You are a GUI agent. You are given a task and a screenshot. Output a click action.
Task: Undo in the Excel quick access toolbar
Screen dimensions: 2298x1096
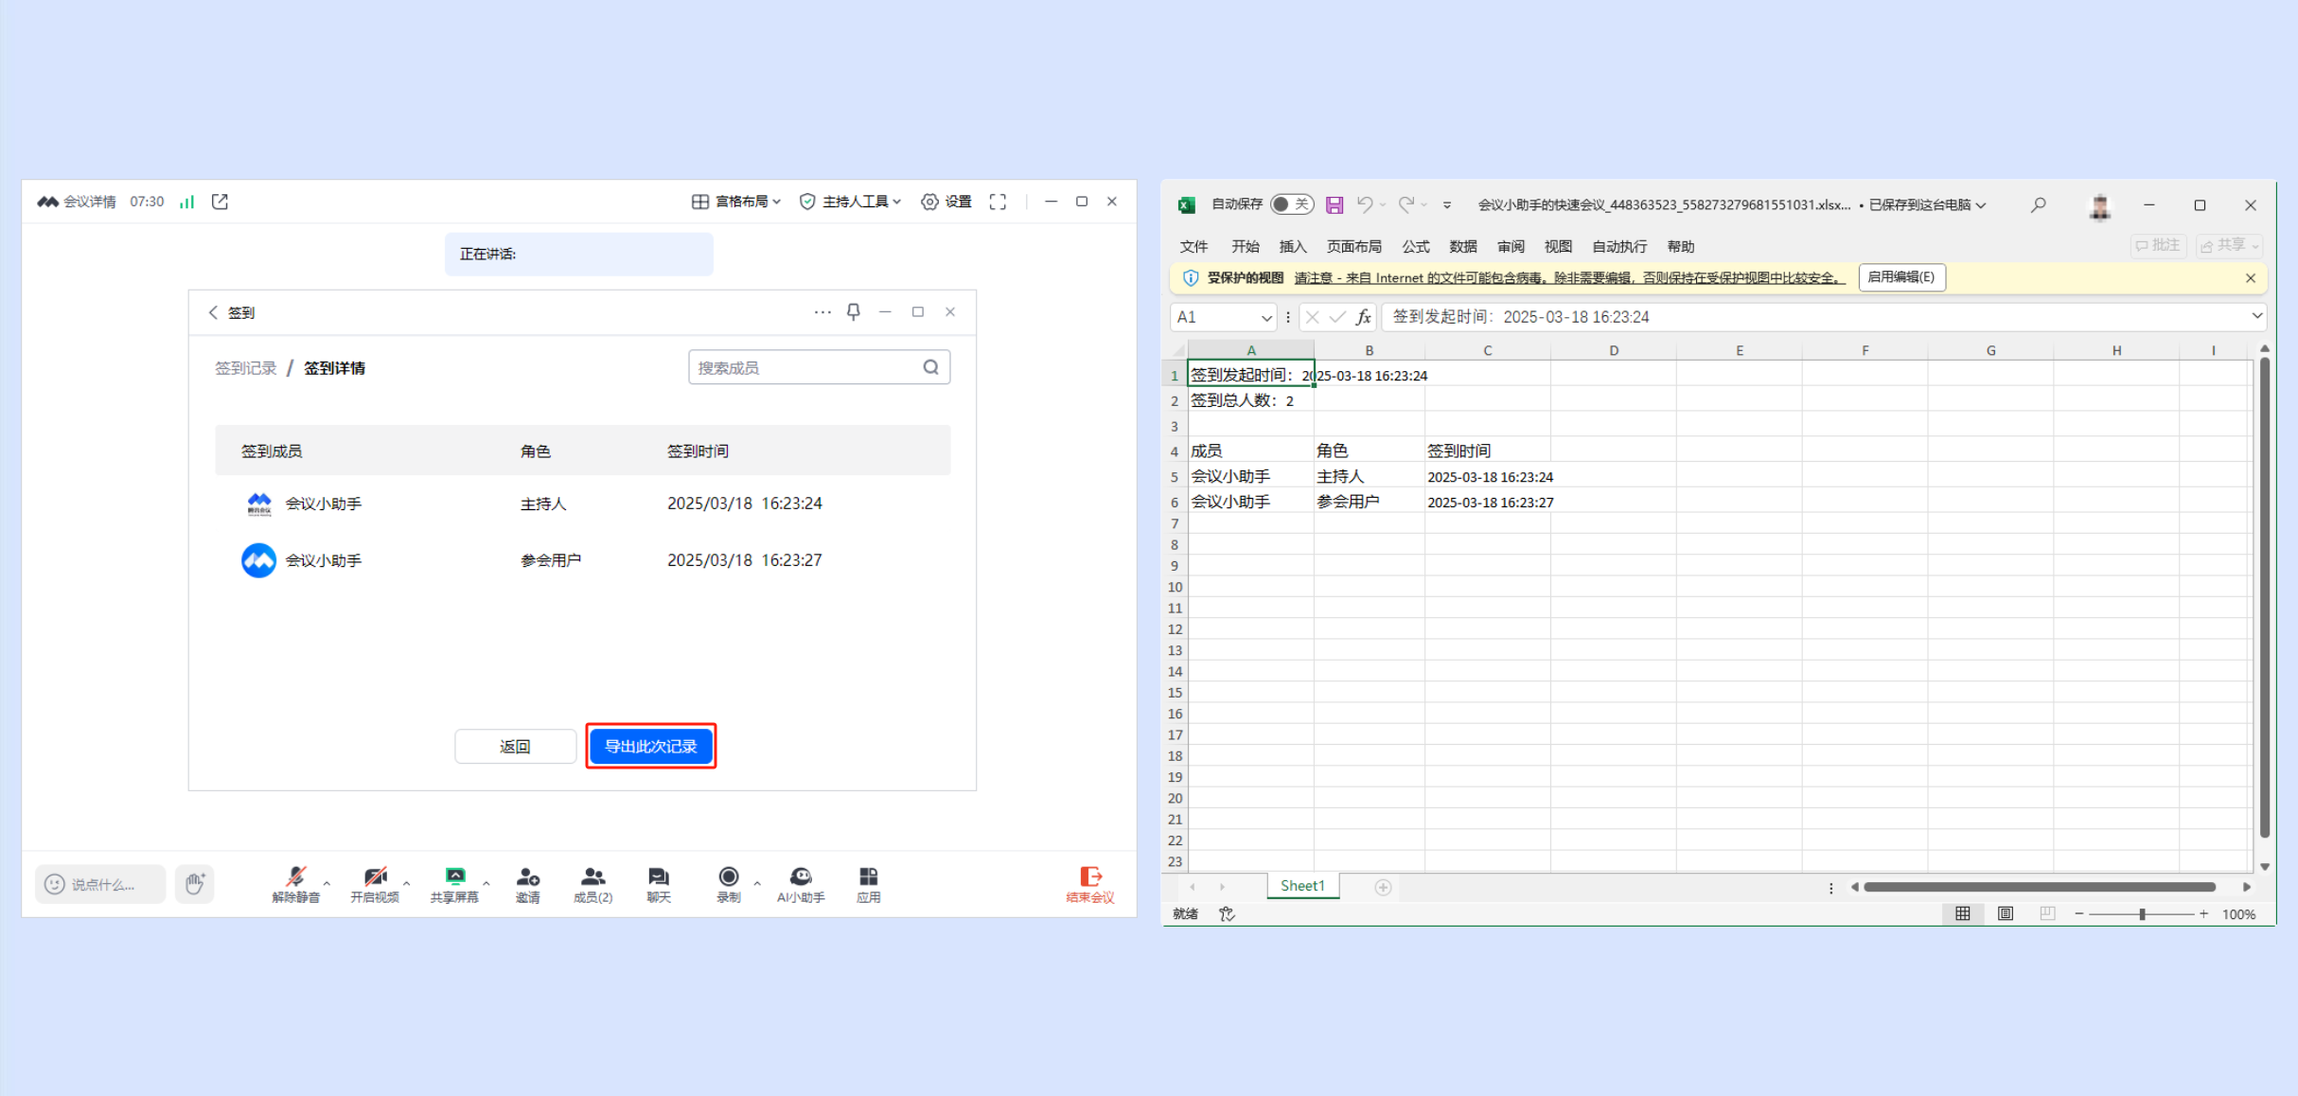[x=1365, y=204]
